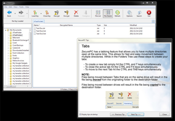This screenshot has width=175, height=121.
Task: Click the red Delete icon
Action: [x=76, y=14]
